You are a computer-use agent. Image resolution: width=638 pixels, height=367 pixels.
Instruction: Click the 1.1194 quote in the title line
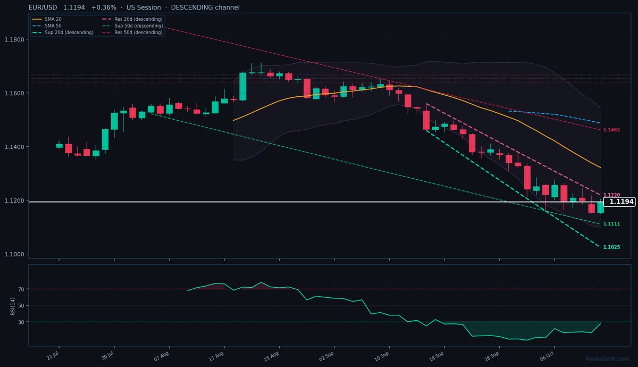[x=74, y=7]
